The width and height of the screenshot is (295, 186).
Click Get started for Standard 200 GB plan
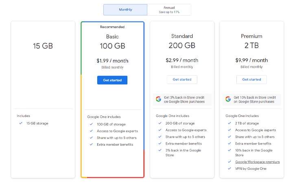[182, 80]
